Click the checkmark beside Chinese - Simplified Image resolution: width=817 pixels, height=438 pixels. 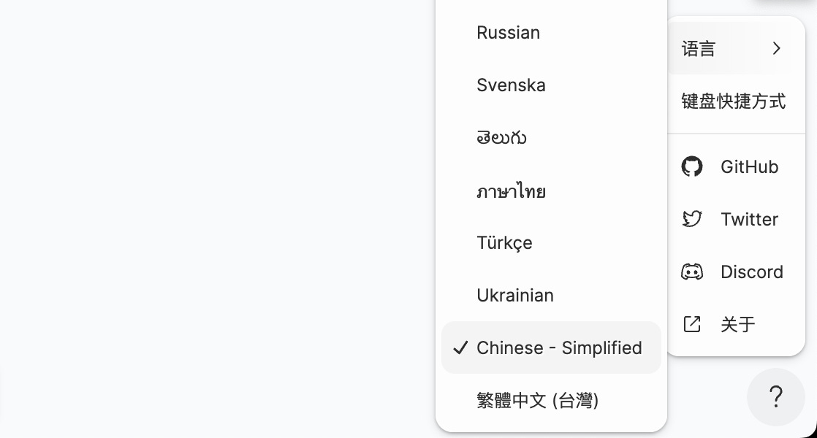pyautogui.click(x=460, y=348)
